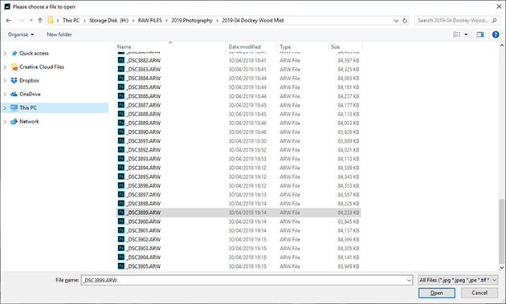
Task: Open the Organise menu
Action: [x=21, y=34]
